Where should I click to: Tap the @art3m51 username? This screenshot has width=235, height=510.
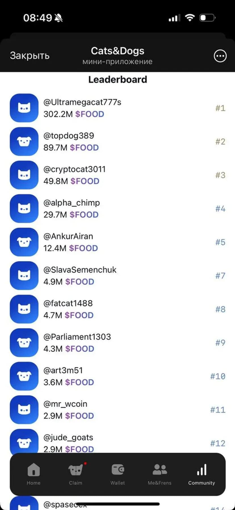point(63,370)
